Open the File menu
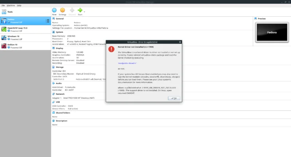 (x=3, y=5)
